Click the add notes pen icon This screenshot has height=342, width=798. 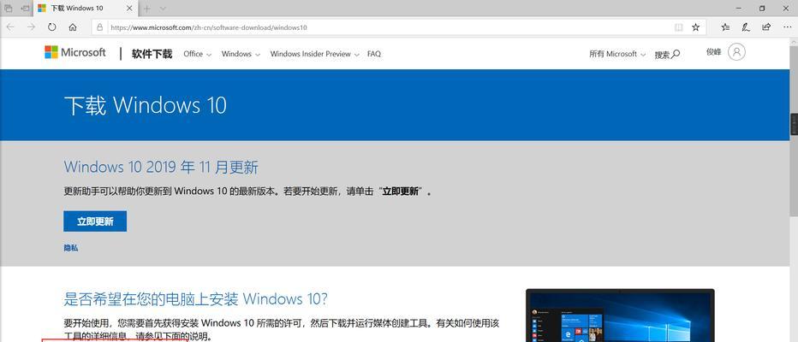pyautogui.click(x=746, y=27)
